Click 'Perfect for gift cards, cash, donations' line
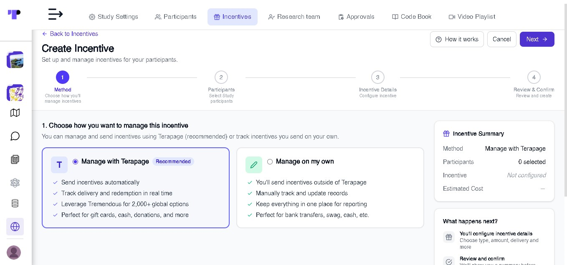 [x=125, y=215]
